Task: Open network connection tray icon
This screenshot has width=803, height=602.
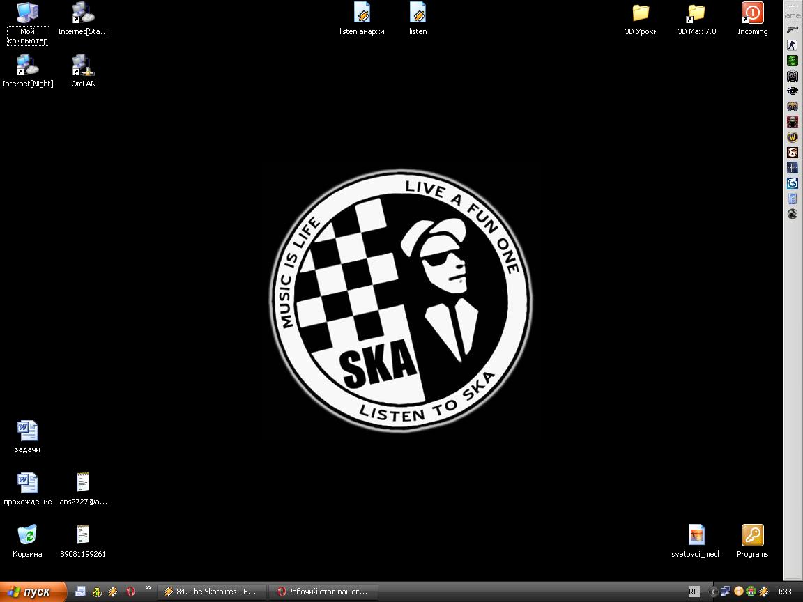Action: [725, 592]
